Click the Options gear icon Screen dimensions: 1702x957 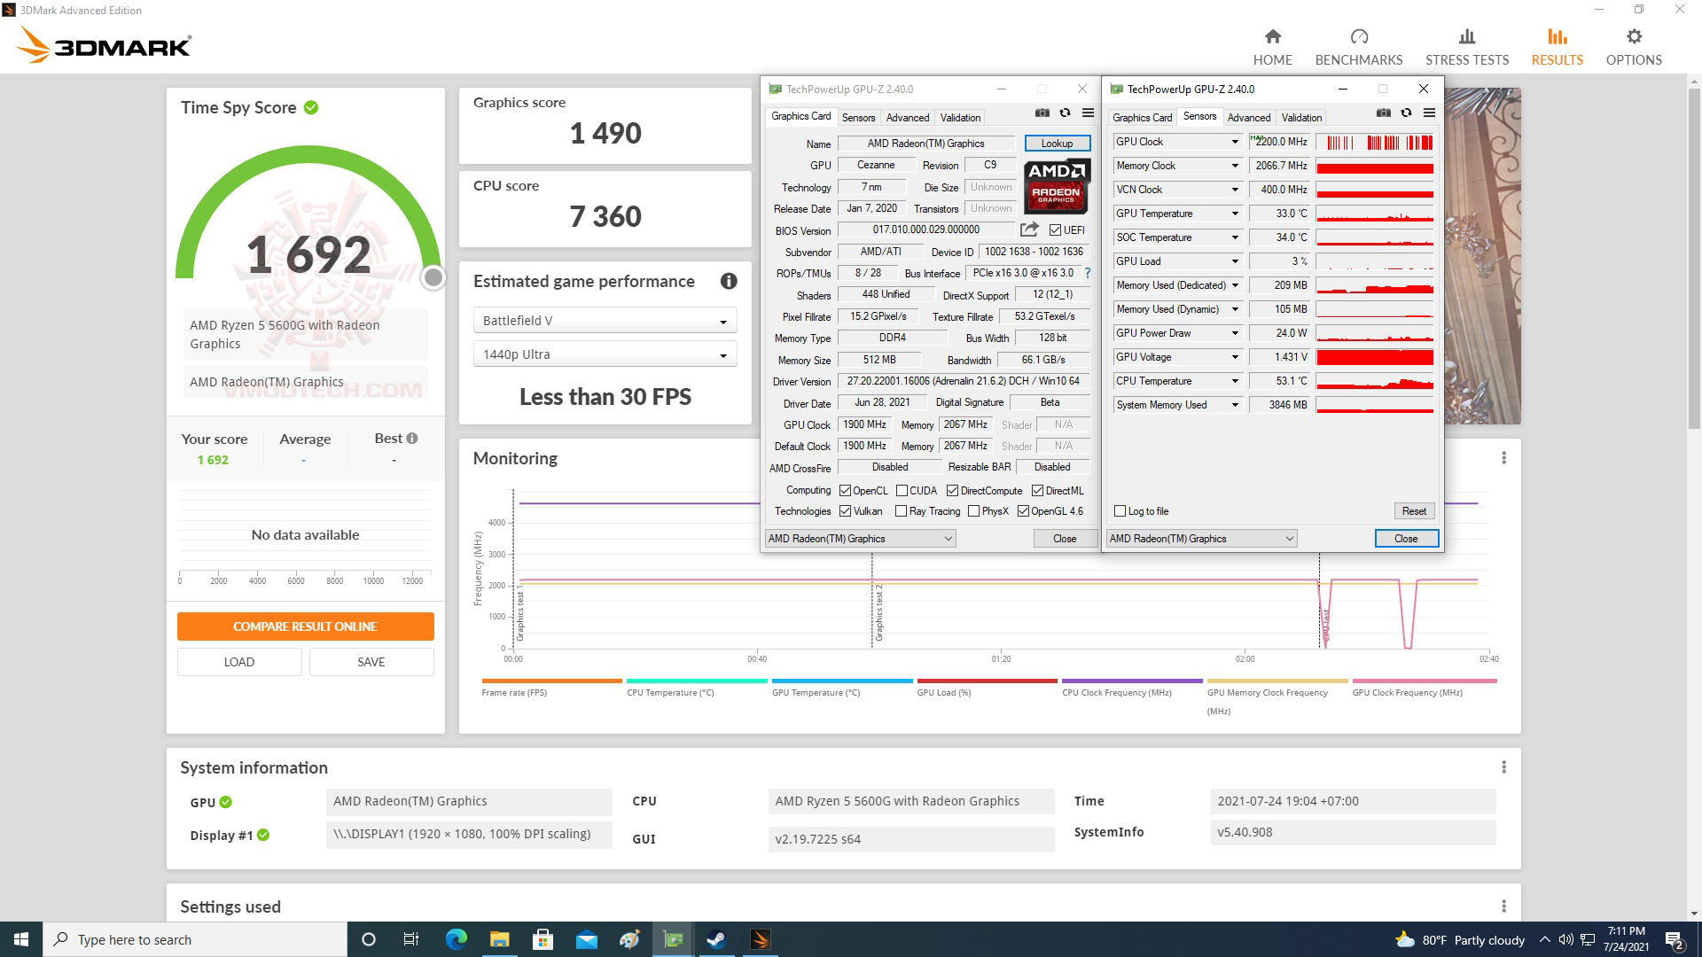tap(1633, 37)
